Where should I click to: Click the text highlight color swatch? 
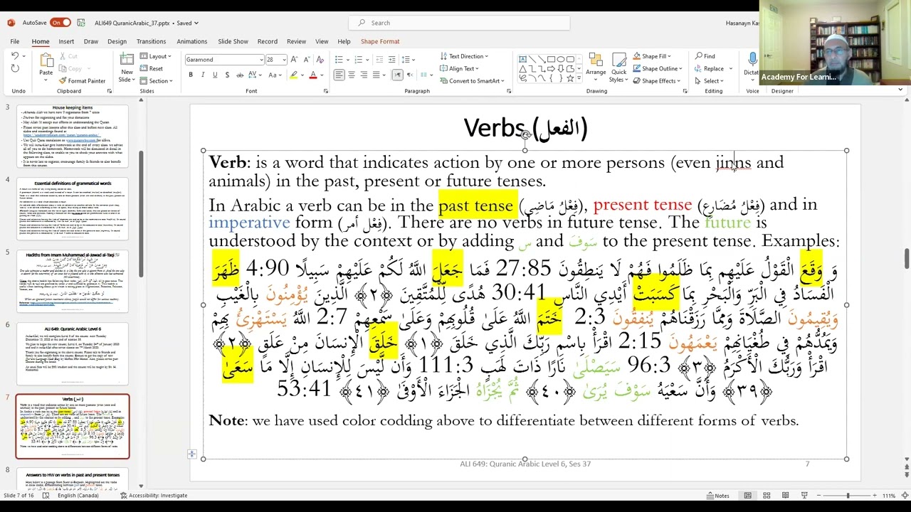coord(293,75)
